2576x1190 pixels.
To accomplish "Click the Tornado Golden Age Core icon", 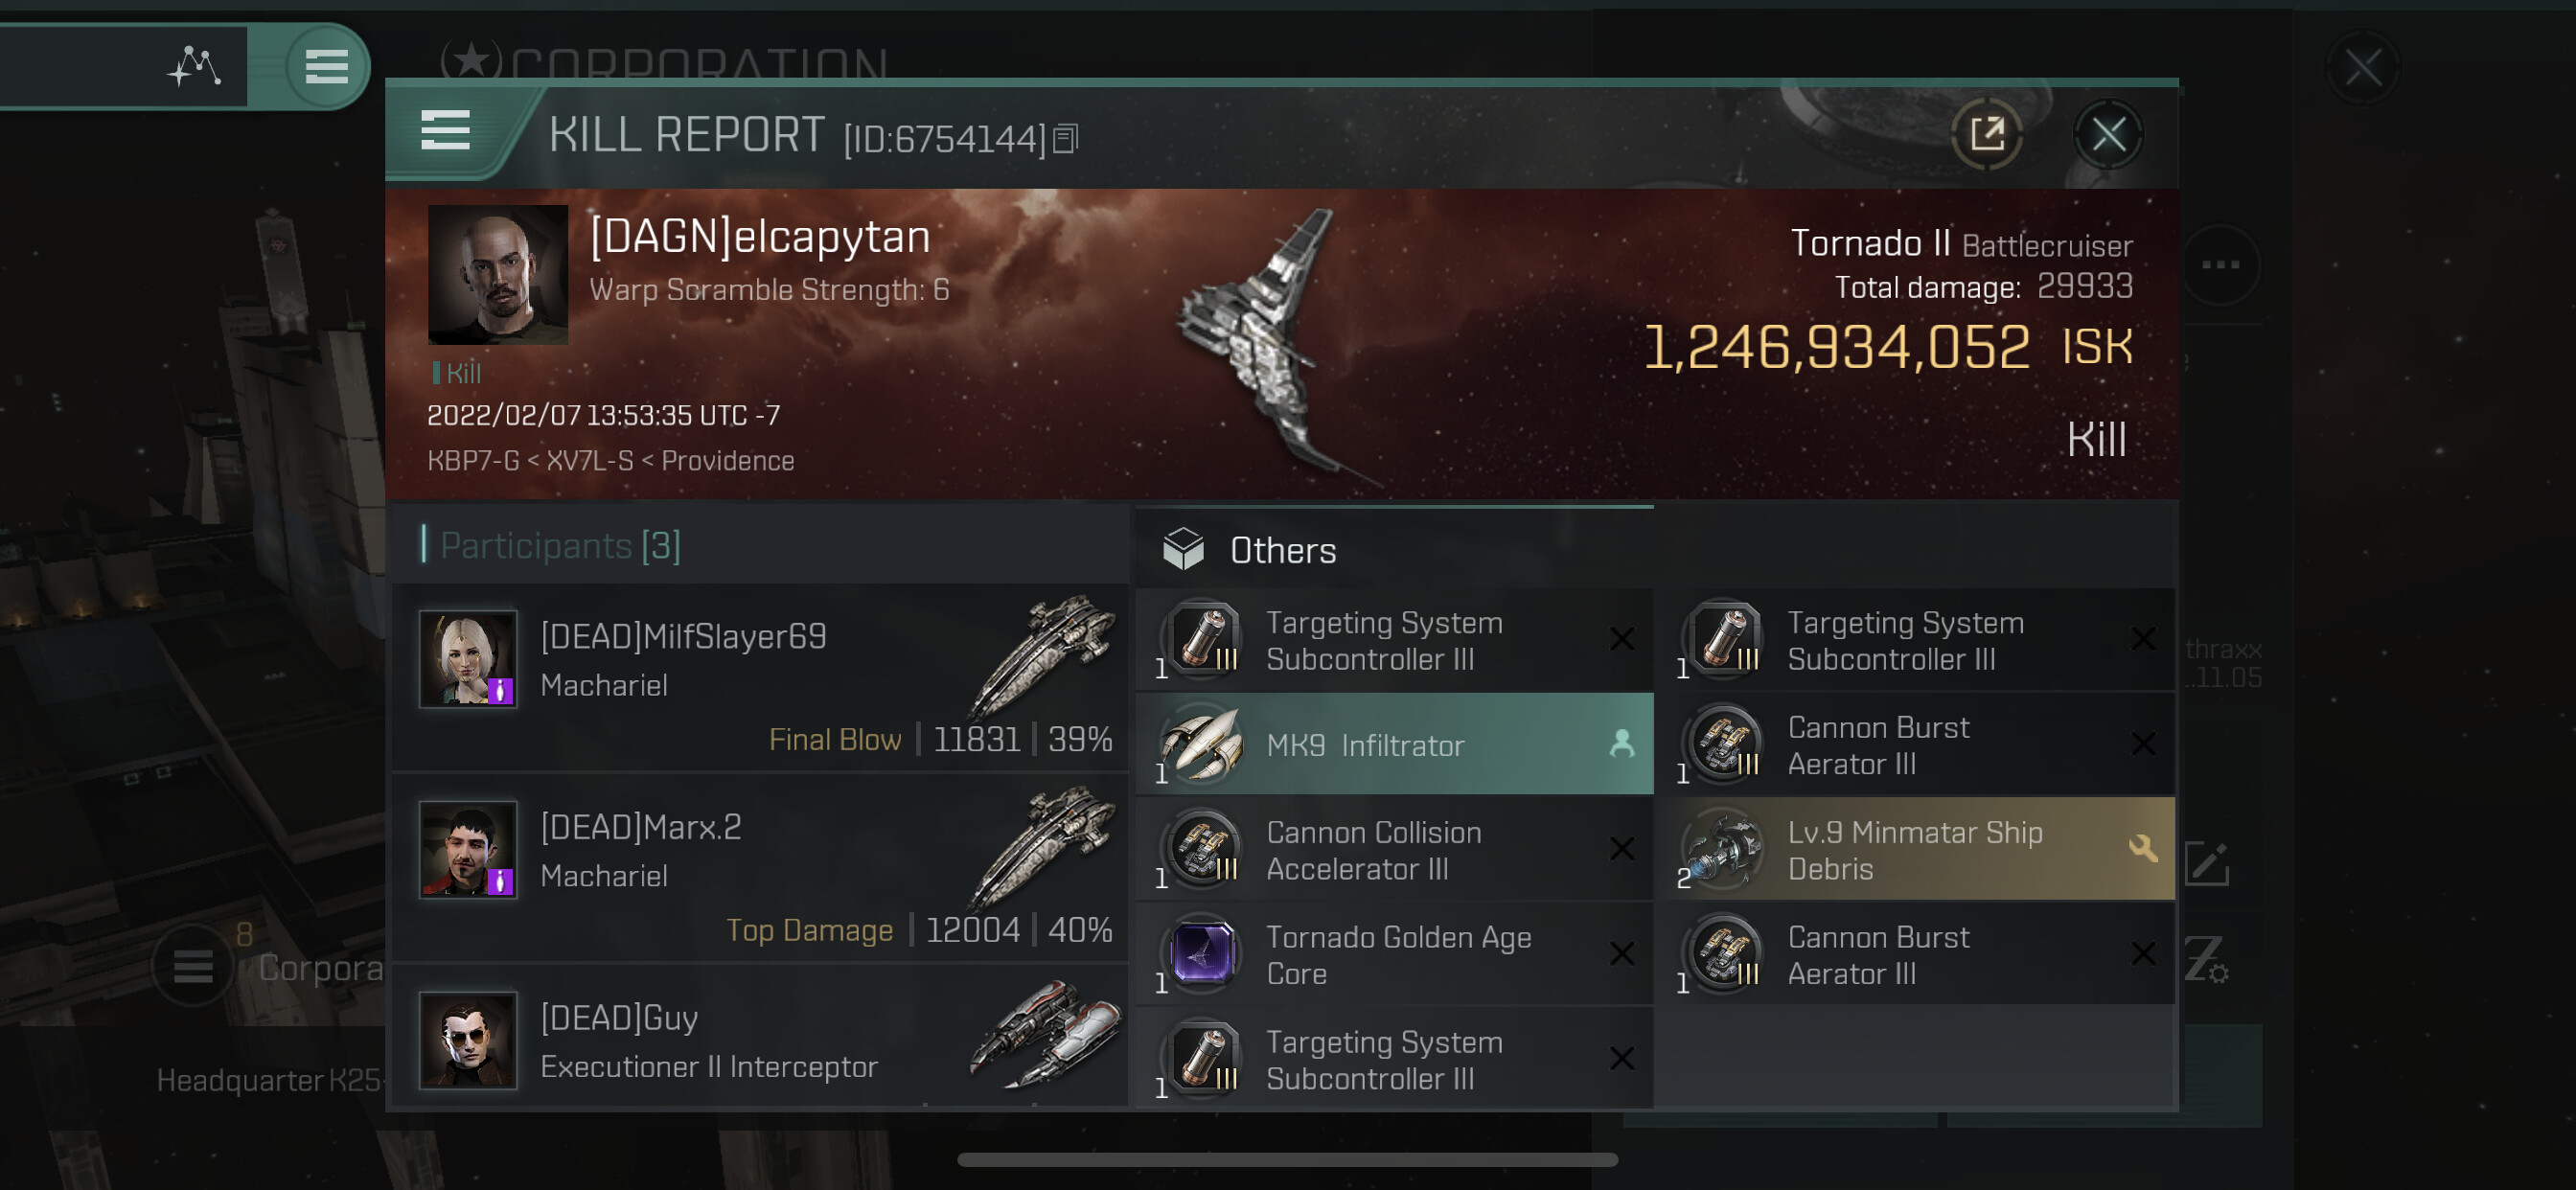I will click(x=1202, y=954).
